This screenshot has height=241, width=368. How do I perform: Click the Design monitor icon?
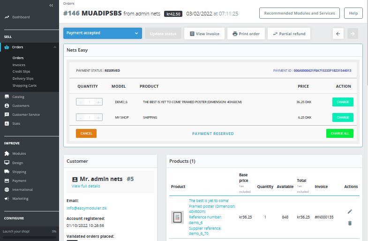(x=7, y=162)
